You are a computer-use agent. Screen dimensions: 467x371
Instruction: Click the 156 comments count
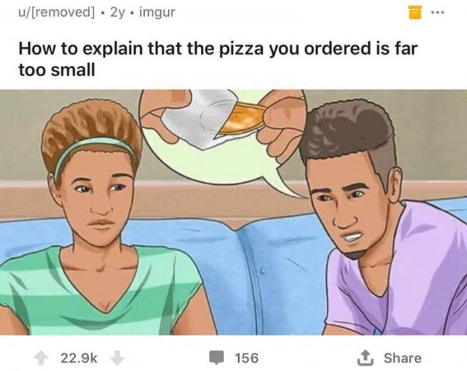(248, 358)
